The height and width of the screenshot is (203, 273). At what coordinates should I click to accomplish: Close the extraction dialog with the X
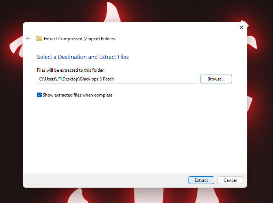(241, 27)
